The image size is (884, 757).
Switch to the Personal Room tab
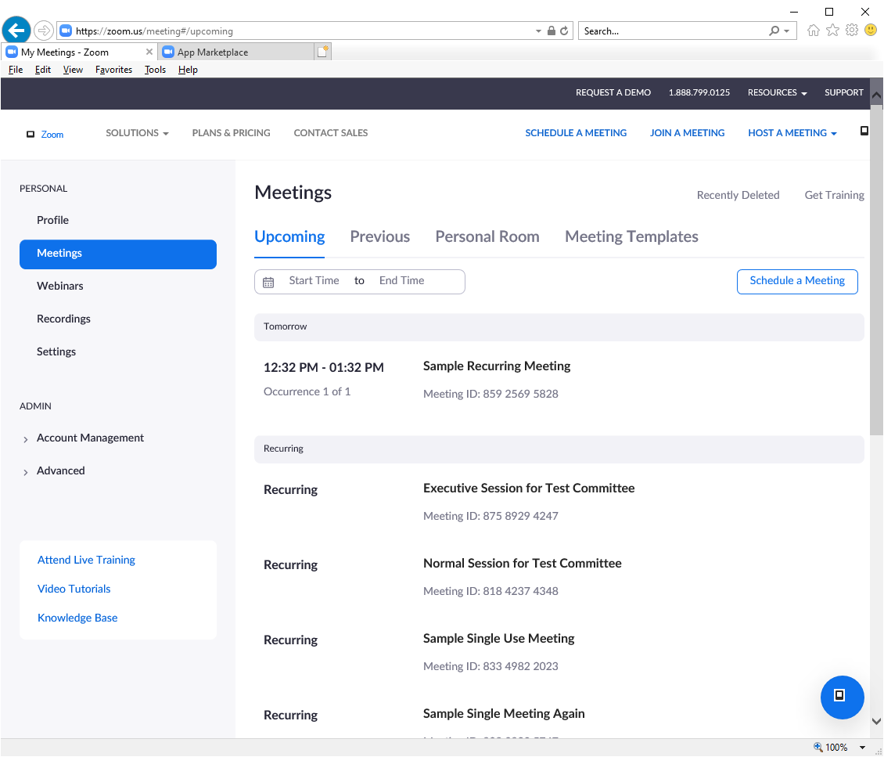tap(487, 236)
